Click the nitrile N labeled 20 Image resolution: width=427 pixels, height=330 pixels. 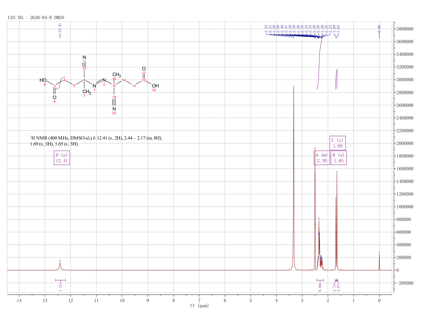tap(114, 109)
